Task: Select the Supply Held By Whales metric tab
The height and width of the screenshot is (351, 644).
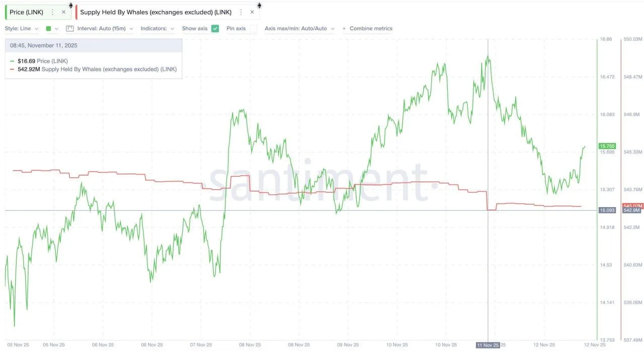Action: click(157, 12)
